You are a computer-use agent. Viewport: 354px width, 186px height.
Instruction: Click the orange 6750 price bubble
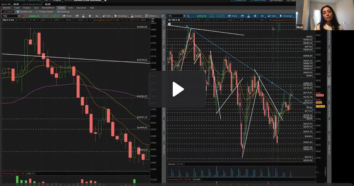(x=319, y=103)
